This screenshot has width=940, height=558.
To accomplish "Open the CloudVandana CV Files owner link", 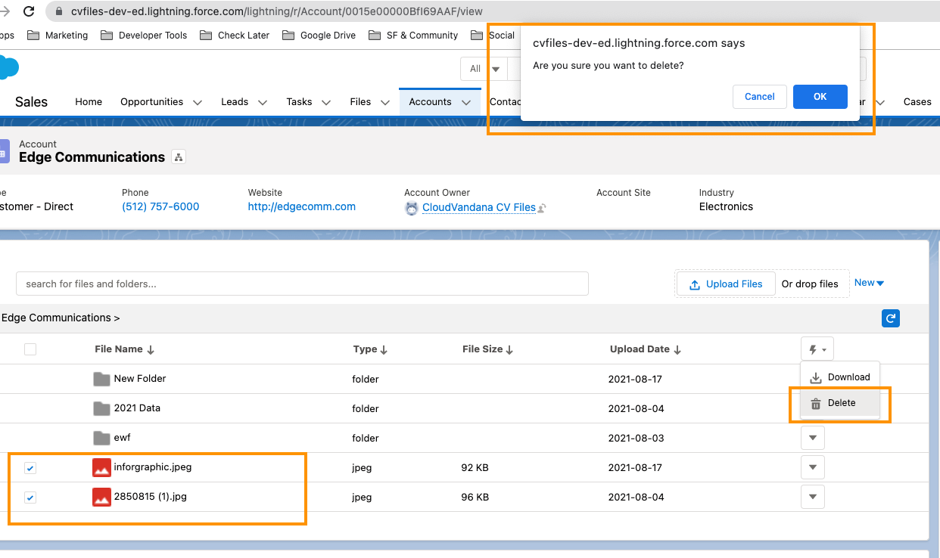I will (478, 207).
